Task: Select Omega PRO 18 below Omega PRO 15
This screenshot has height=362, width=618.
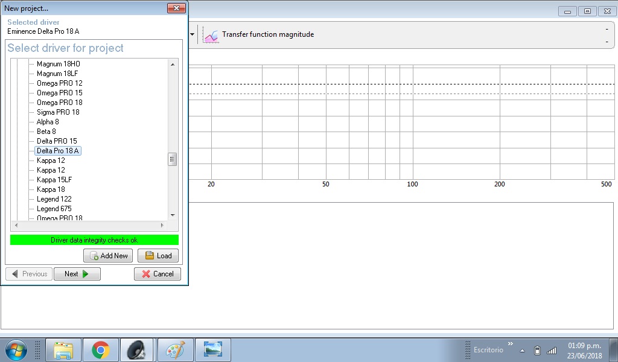Action: pyautogui.click(x=60, y=103)
